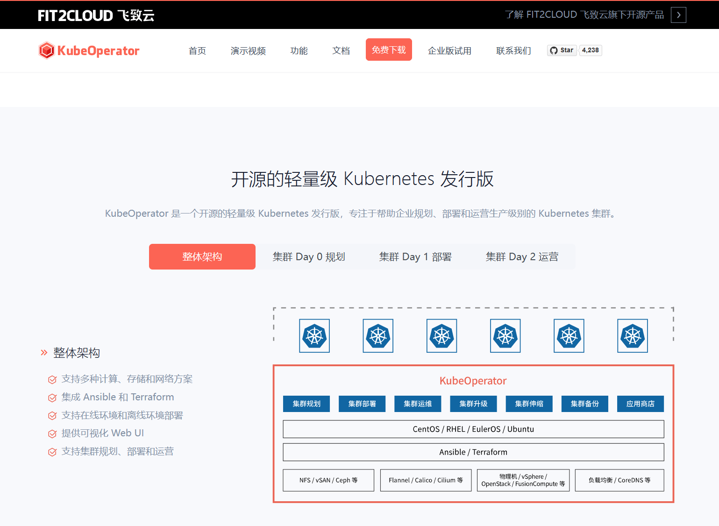
Task: Click the Ansible / Terraform box
Action: [473, 452]
